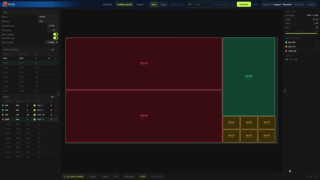Click the usage progress bar
This screenshot has width=320, height=180.
pyautogui.click(x=302, y=33)
